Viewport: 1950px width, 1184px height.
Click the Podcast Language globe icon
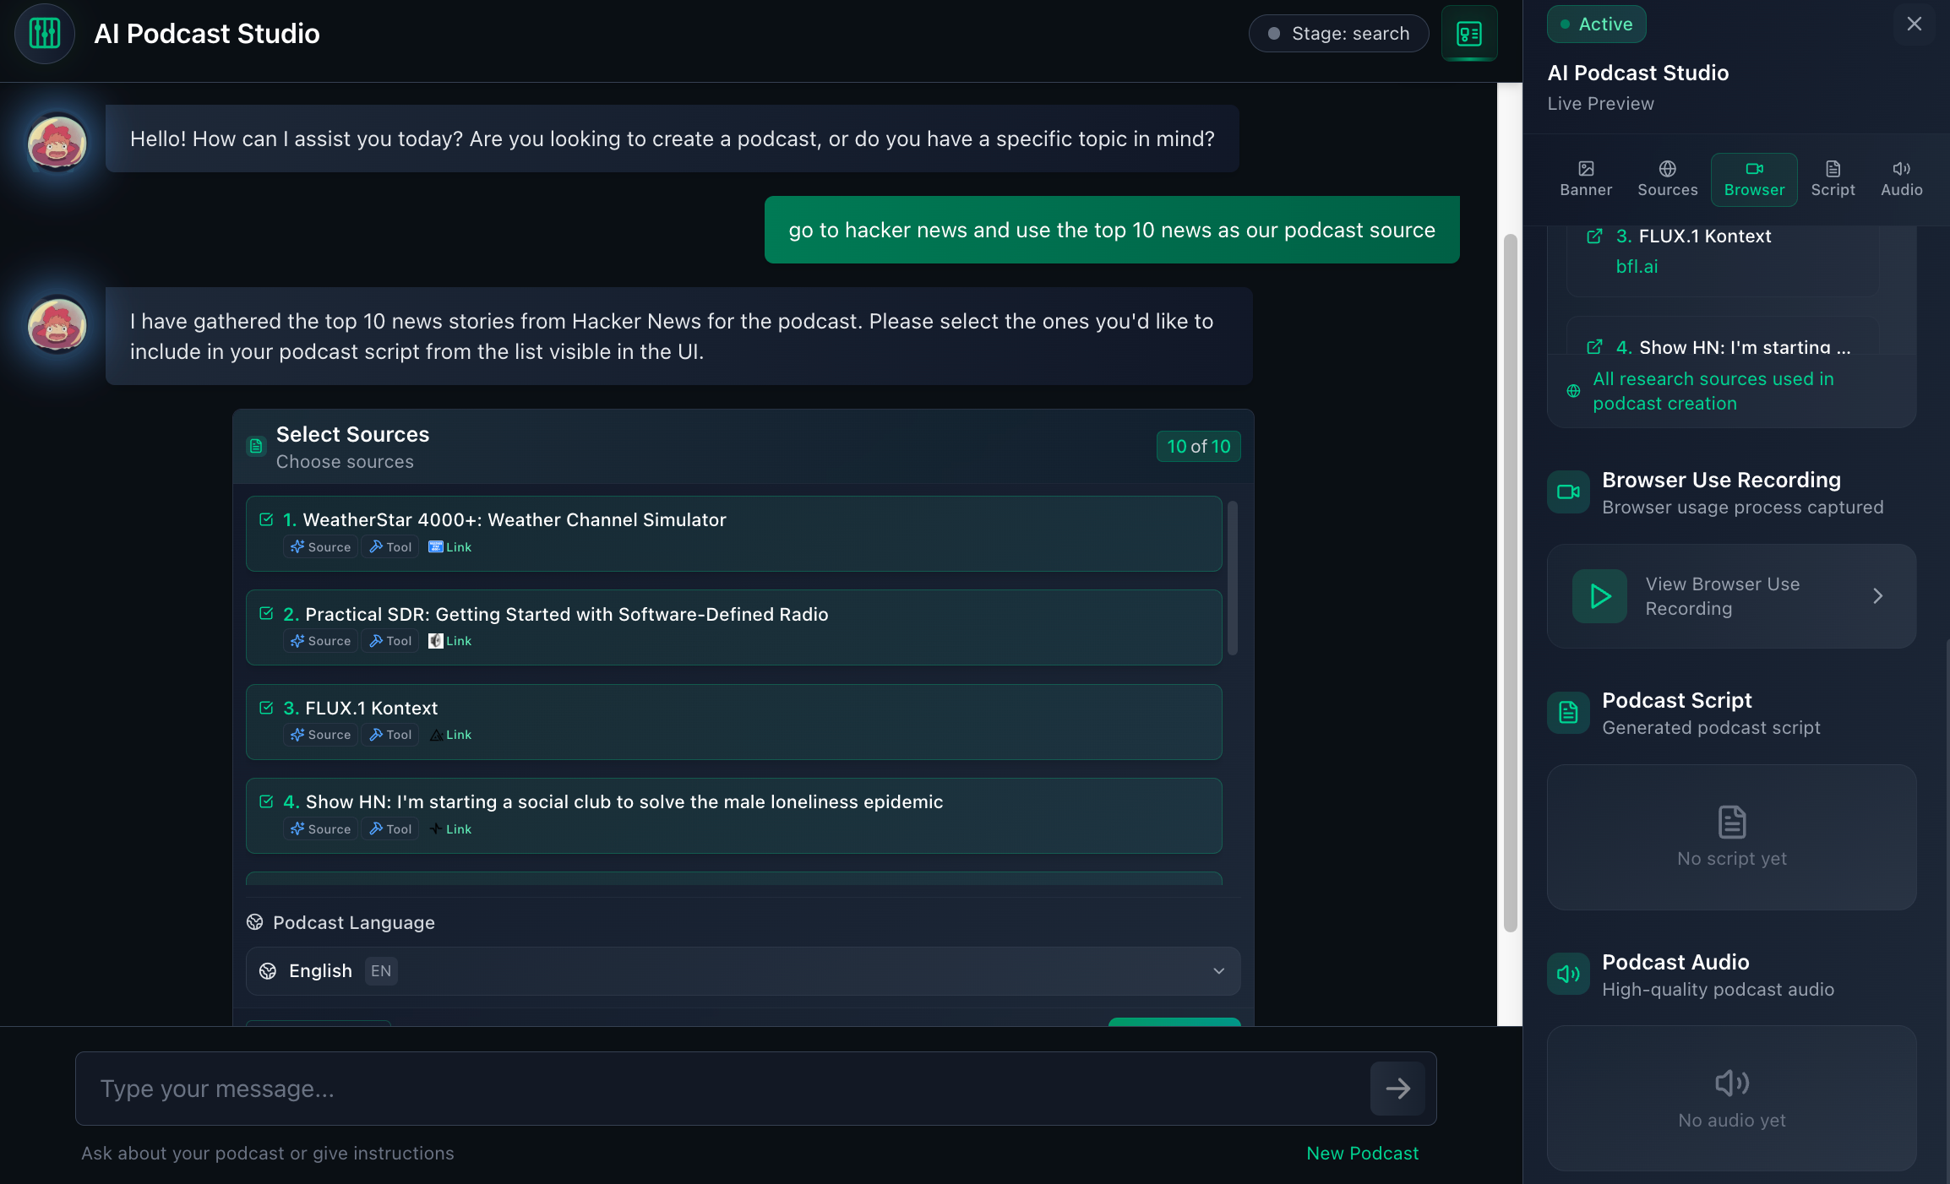pyautogui.click(x=254, y=922)
